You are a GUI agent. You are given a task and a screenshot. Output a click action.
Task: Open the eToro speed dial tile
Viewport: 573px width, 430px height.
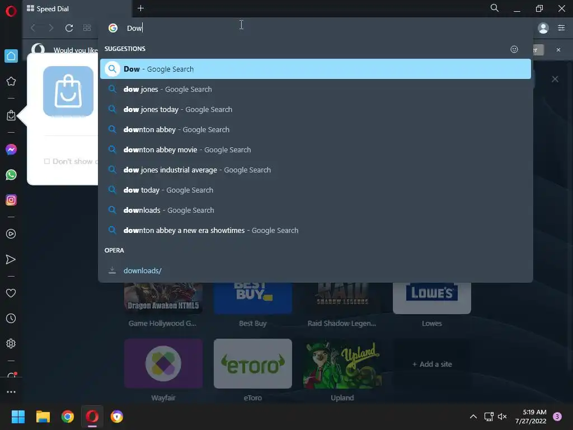coord(253,363)
